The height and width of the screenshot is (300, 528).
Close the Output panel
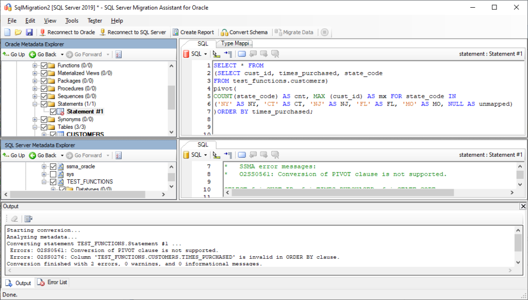[x=523, y=206]
